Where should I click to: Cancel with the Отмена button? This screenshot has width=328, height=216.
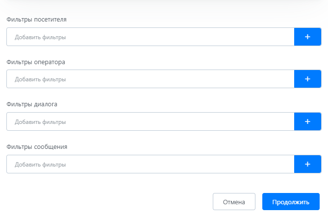(x=234, y=202)
